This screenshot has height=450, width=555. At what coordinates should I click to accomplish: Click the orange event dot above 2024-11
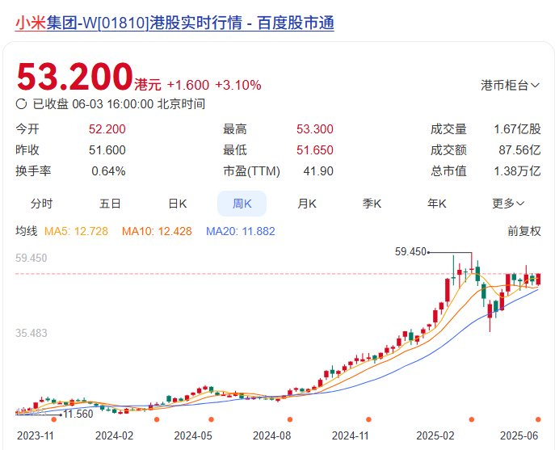(368, 419)
